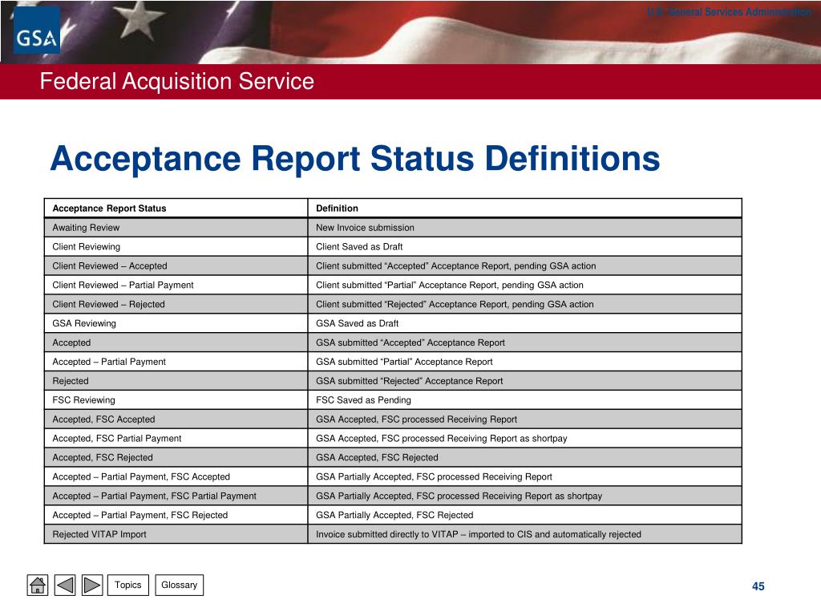Click the Acceptance Report Status Definitions title
The height and width of the screenshot is (616, 821).
pyautogui.click(x=355, y=158)
